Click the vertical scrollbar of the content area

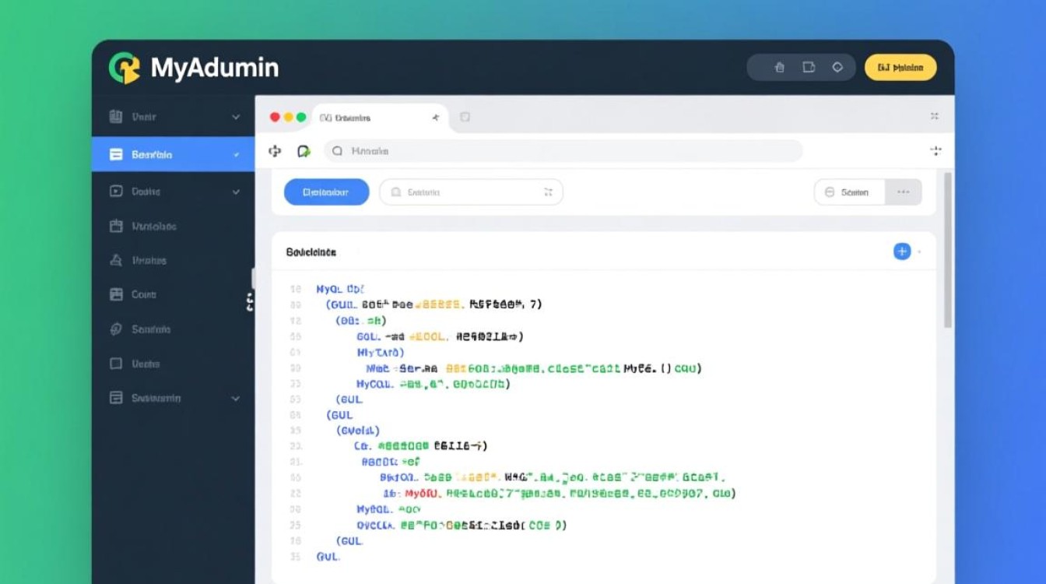click(x=947, y=249)
